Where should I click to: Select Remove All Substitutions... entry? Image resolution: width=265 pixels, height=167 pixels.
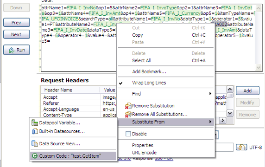(x=166, y=115)
